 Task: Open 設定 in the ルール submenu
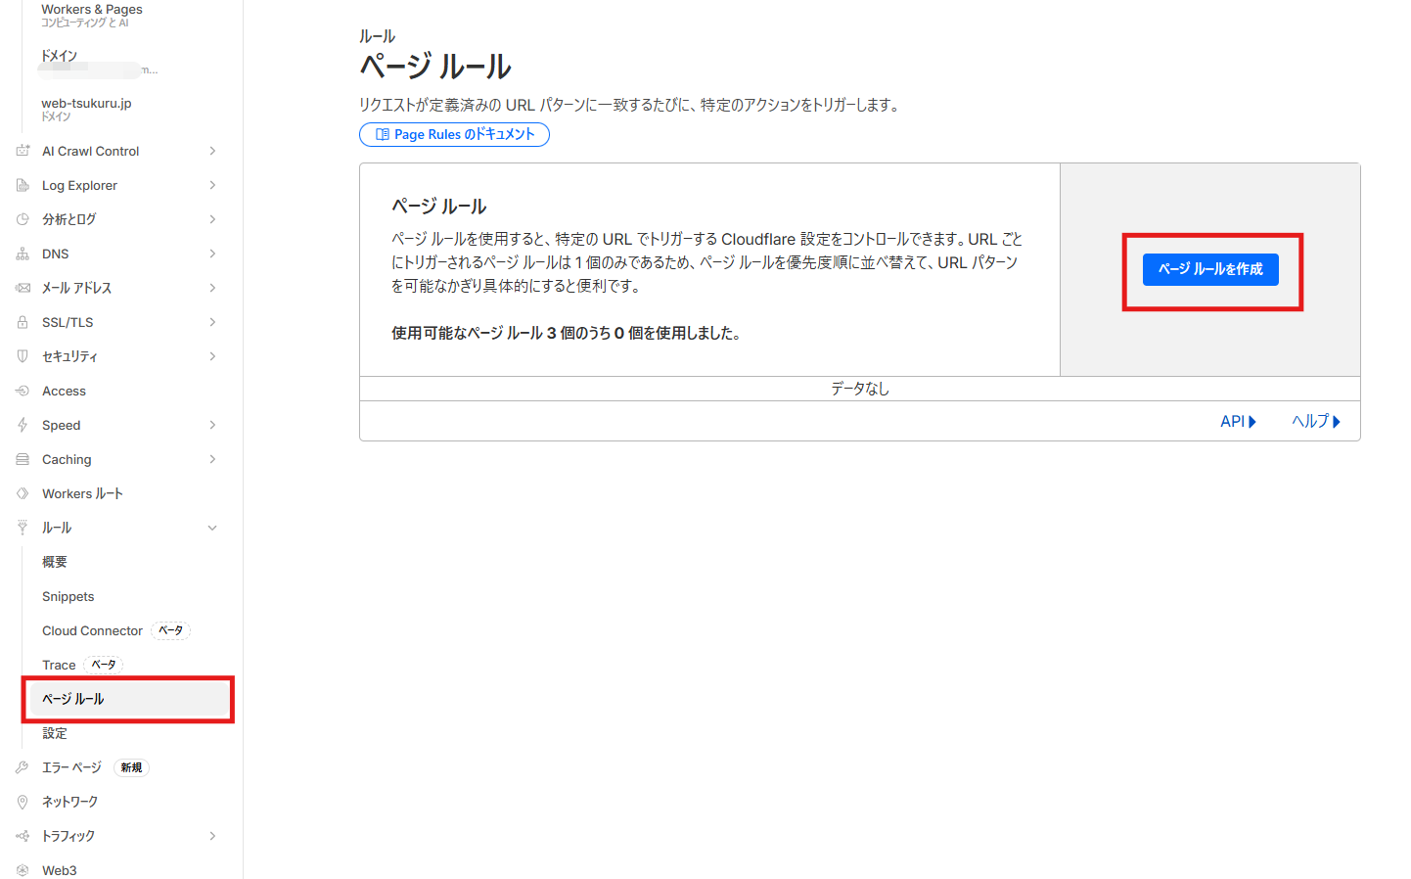[54, 733]
